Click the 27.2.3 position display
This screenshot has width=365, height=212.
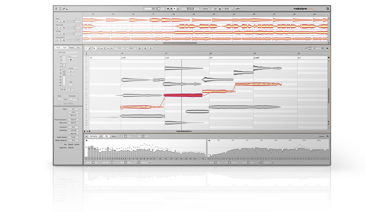(190, 9)
